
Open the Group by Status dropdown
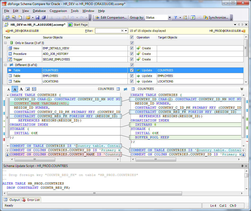170,17
